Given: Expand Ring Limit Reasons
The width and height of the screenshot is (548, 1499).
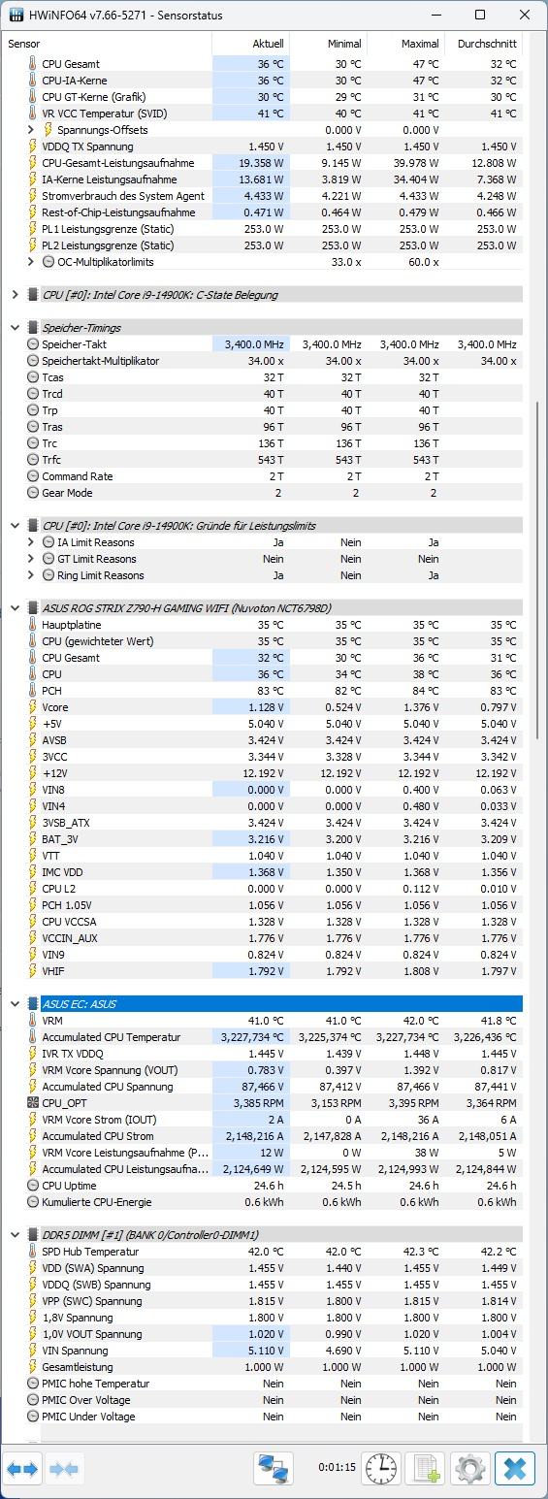Looking at the screenshot, I should coord(31,575).
